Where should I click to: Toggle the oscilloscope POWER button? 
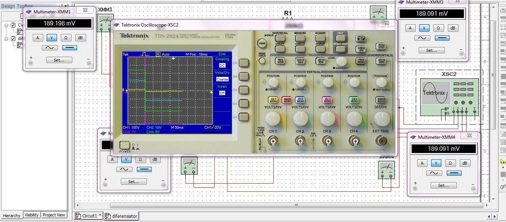click(x=125, y=146)
